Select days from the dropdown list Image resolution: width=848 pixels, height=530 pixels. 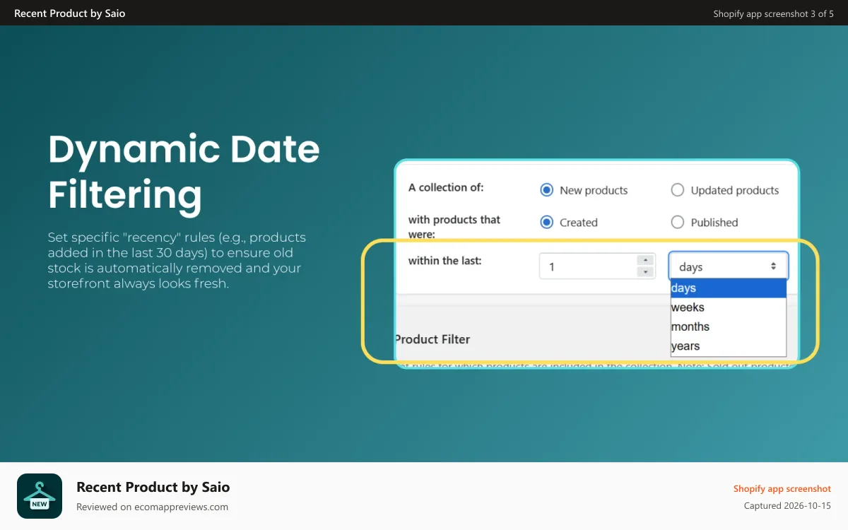[x=728, y=288]
